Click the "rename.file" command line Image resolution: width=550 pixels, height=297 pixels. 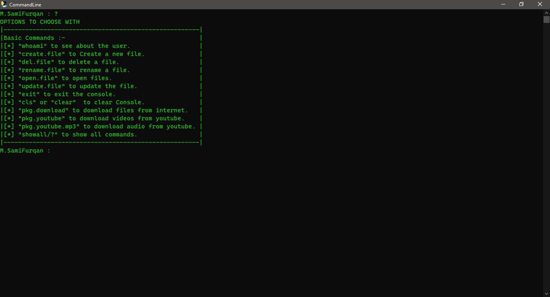click(x=67, y=70)
